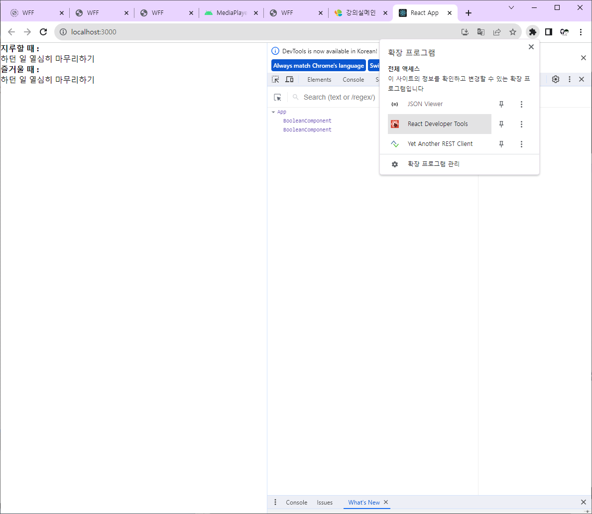
Task: Open a new browser tab
Action: click(x=468, y=13)
